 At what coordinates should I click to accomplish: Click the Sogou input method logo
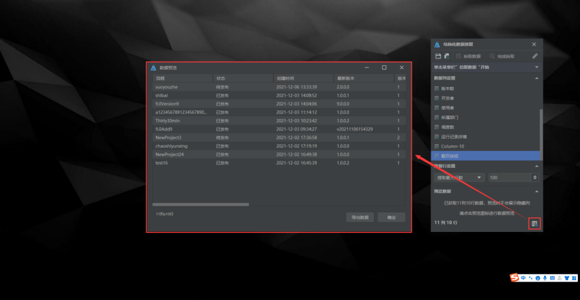click(514, 277)
